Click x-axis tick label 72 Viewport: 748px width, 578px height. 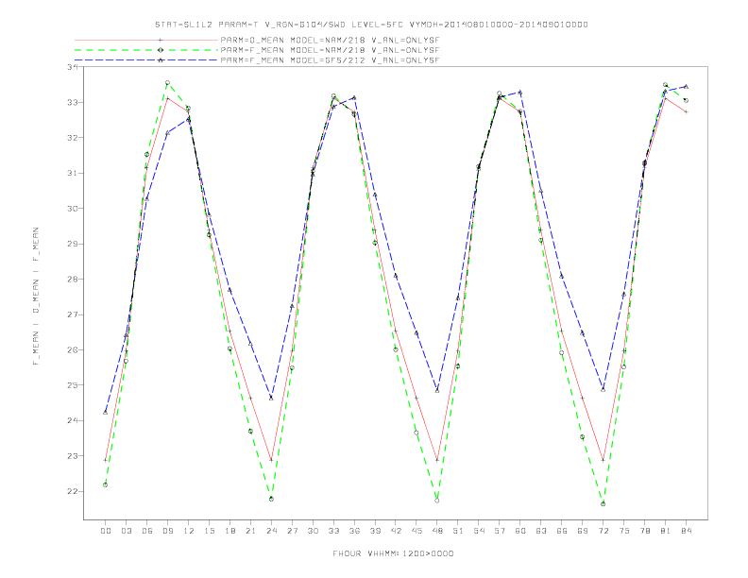[x=603, y=531]
